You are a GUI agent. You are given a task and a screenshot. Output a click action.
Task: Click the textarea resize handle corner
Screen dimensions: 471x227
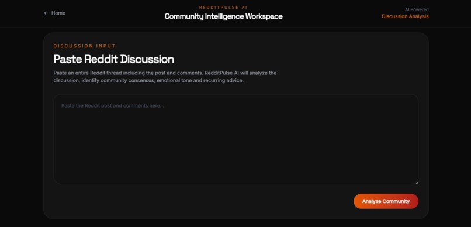pos(416,182)
